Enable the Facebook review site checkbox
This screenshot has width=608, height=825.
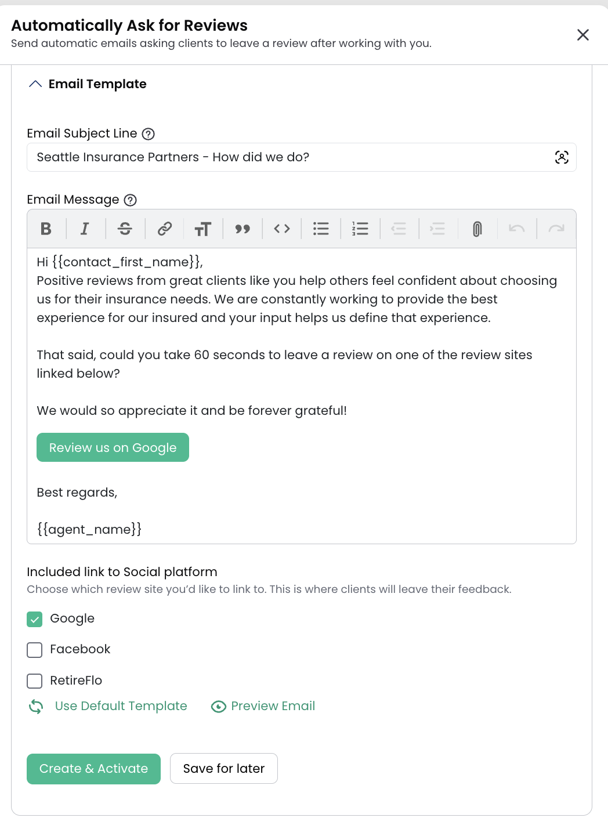[x=35, y=650]
